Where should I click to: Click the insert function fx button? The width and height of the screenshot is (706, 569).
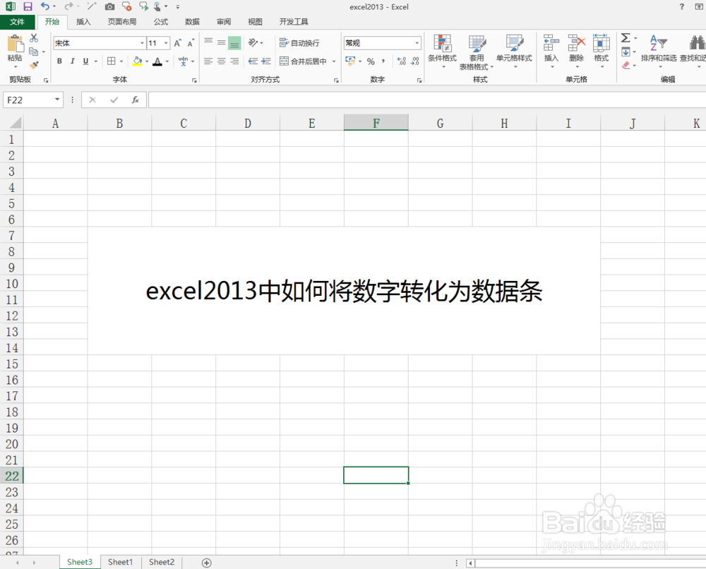point(135,100)
